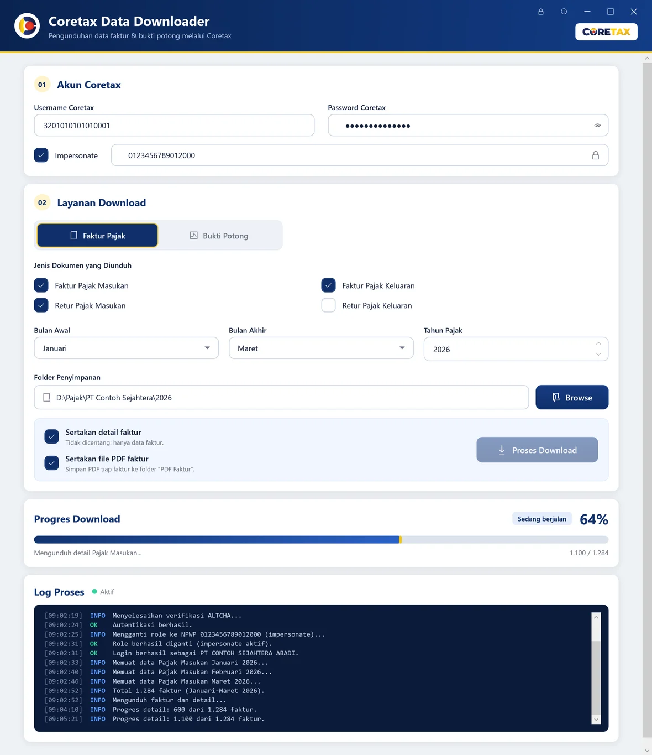Click the CORETAX brand badge

(606, 32)
